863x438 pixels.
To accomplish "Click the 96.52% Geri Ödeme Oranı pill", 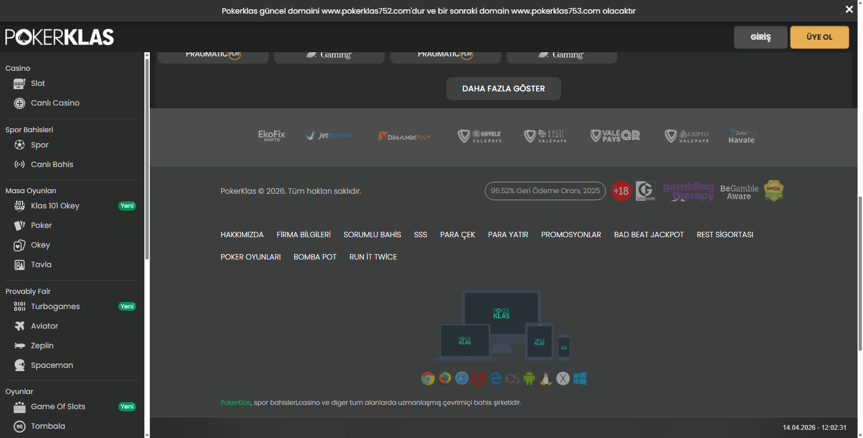I will point(545,191).
